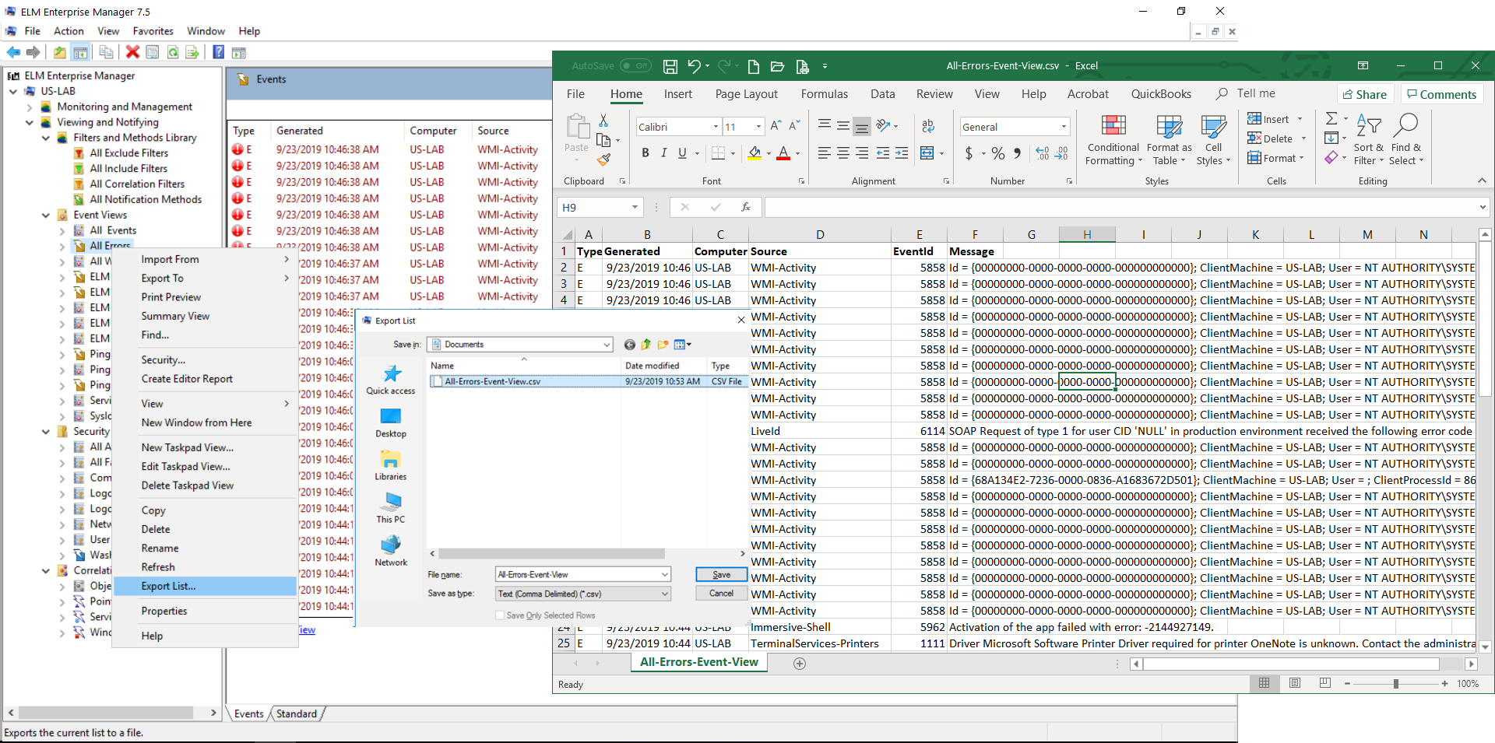
Task: Switch to the Standard tab in ELM
Action: pyautogui.click(x=296, y=713)
